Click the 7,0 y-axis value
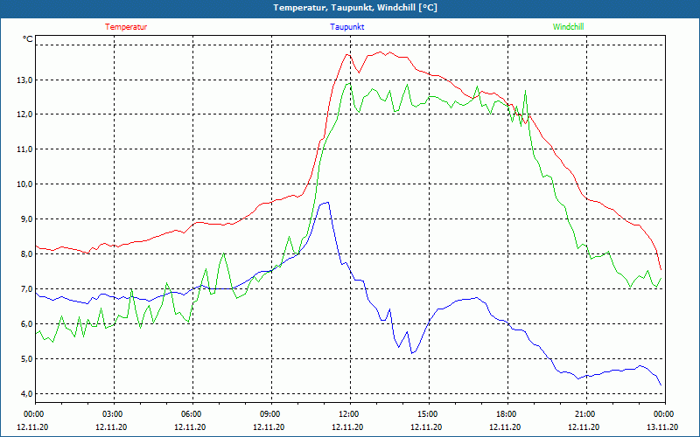This screenshot has height=437, width=700. coord(27,289)
